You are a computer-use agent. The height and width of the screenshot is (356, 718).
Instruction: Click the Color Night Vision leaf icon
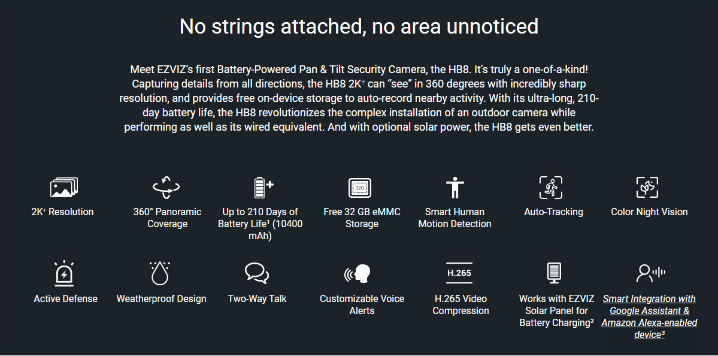647,188
